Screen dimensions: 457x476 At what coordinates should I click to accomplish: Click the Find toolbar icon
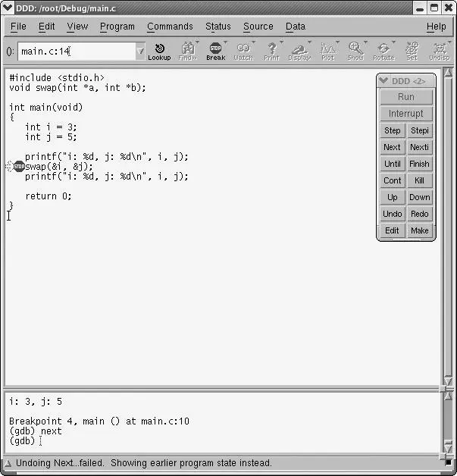[x=186, y=51]
